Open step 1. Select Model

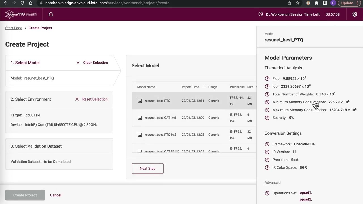point(25,63)
